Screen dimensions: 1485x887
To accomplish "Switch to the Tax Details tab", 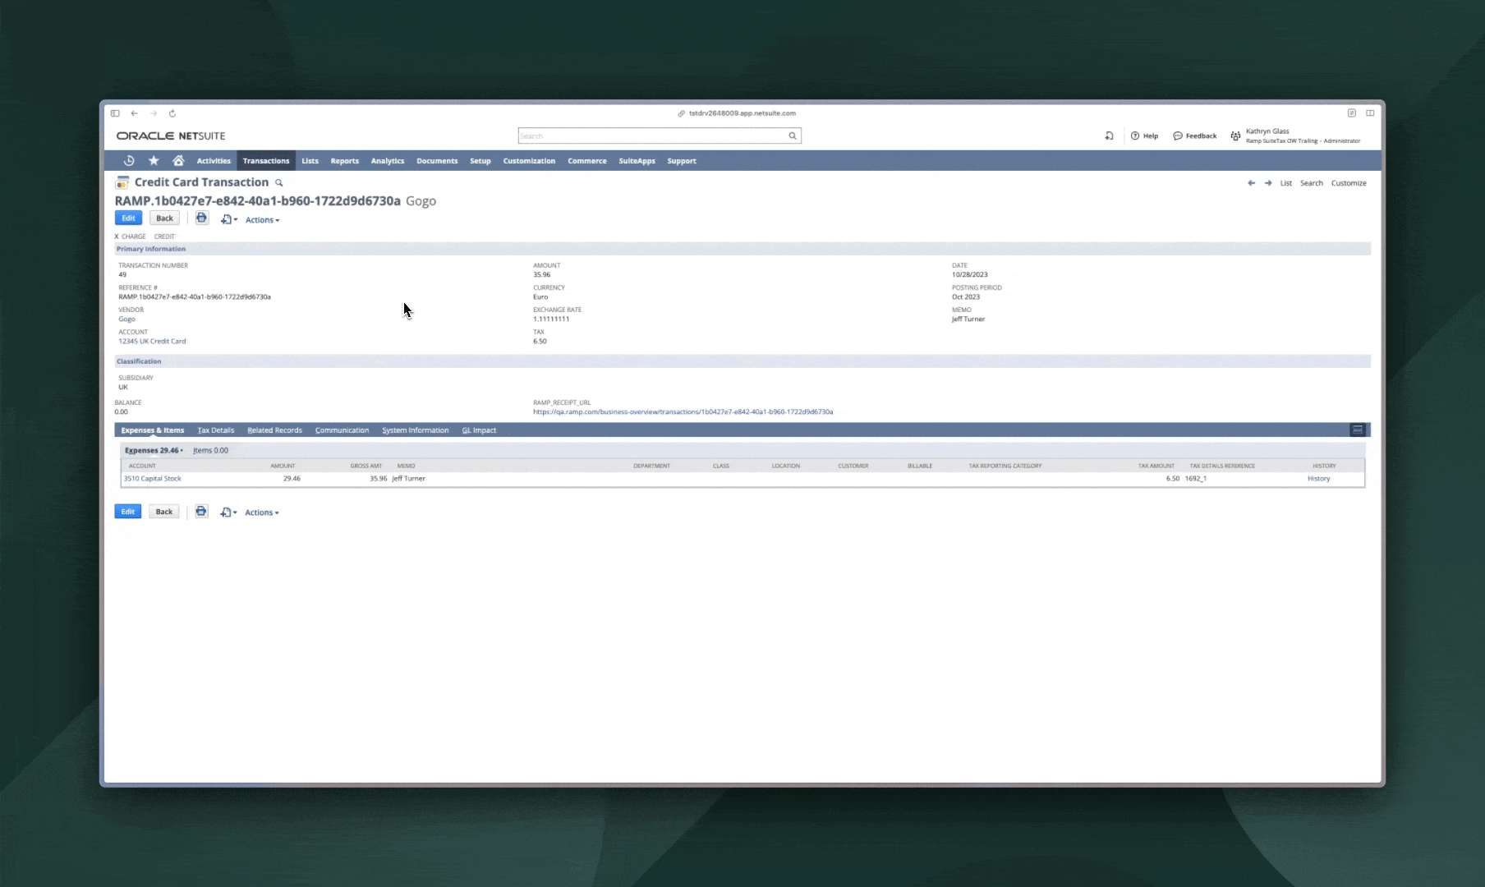I will point(216,430).
